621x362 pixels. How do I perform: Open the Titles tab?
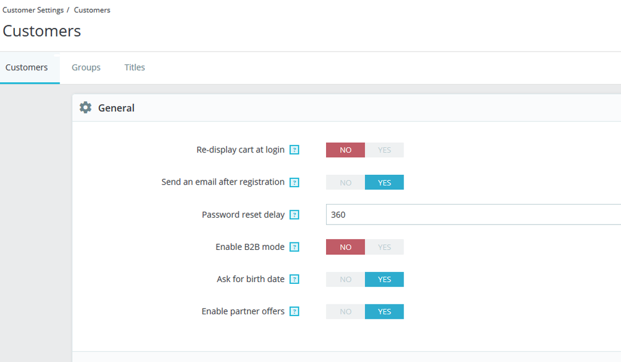(x=135, y=68)
